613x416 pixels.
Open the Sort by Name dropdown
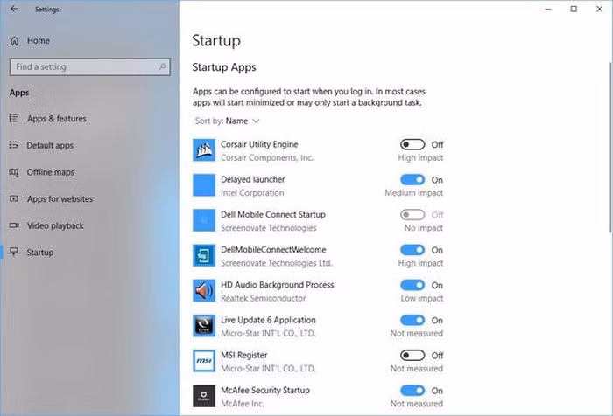pos(242,121)
